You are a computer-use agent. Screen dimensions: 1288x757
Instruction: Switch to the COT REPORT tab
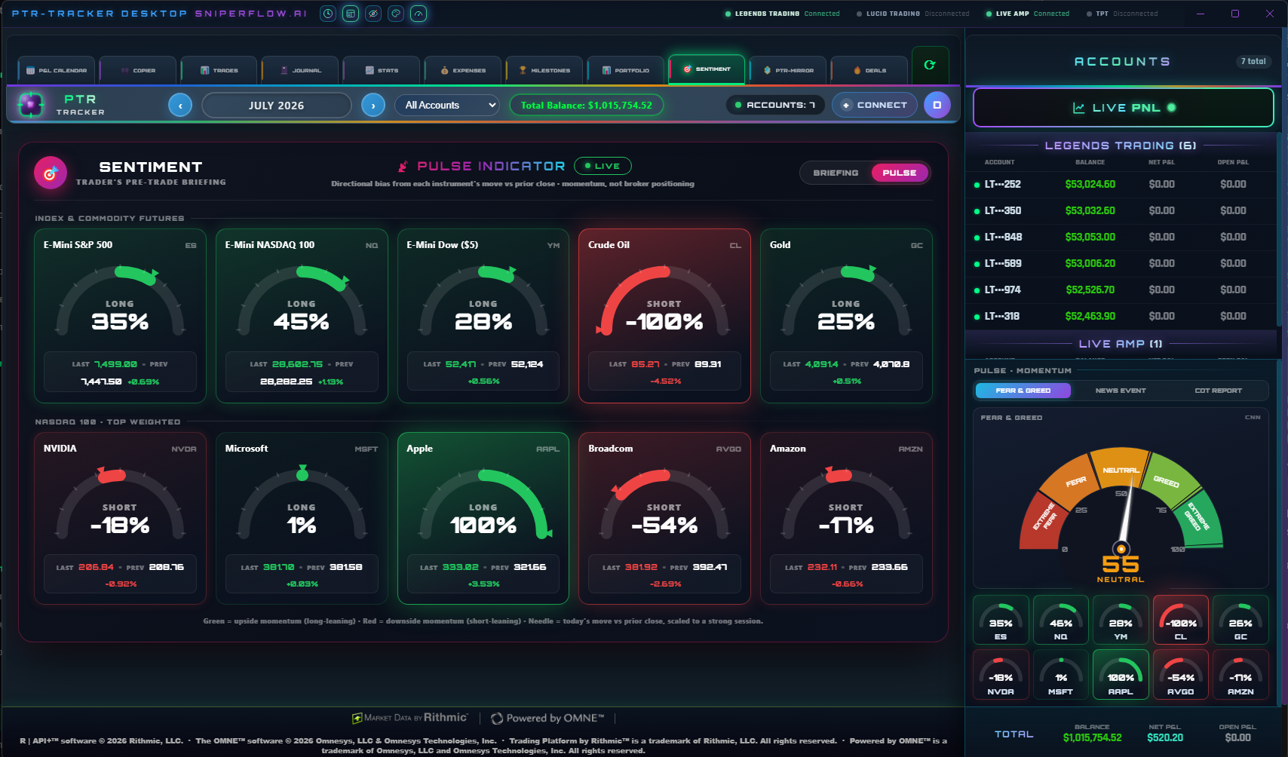click(x=1218, y=391)
